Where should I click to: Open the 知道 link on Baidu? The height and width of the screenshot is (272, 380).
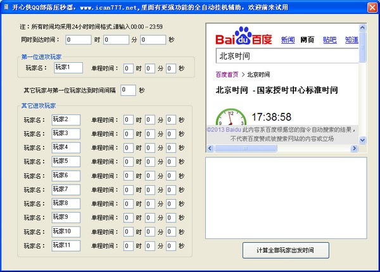351,40
